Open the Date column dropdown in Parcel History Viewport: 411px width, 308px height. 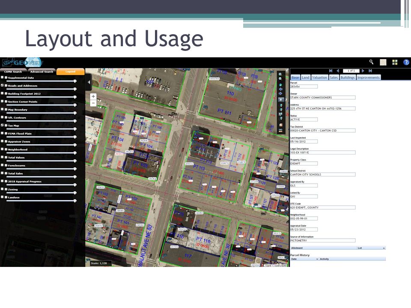(317, 259)
